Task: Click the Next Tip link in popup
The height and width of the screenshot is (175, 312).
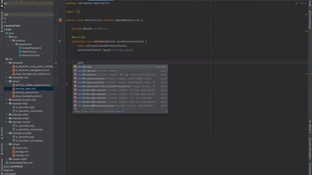Action: (x=120, y=111)
